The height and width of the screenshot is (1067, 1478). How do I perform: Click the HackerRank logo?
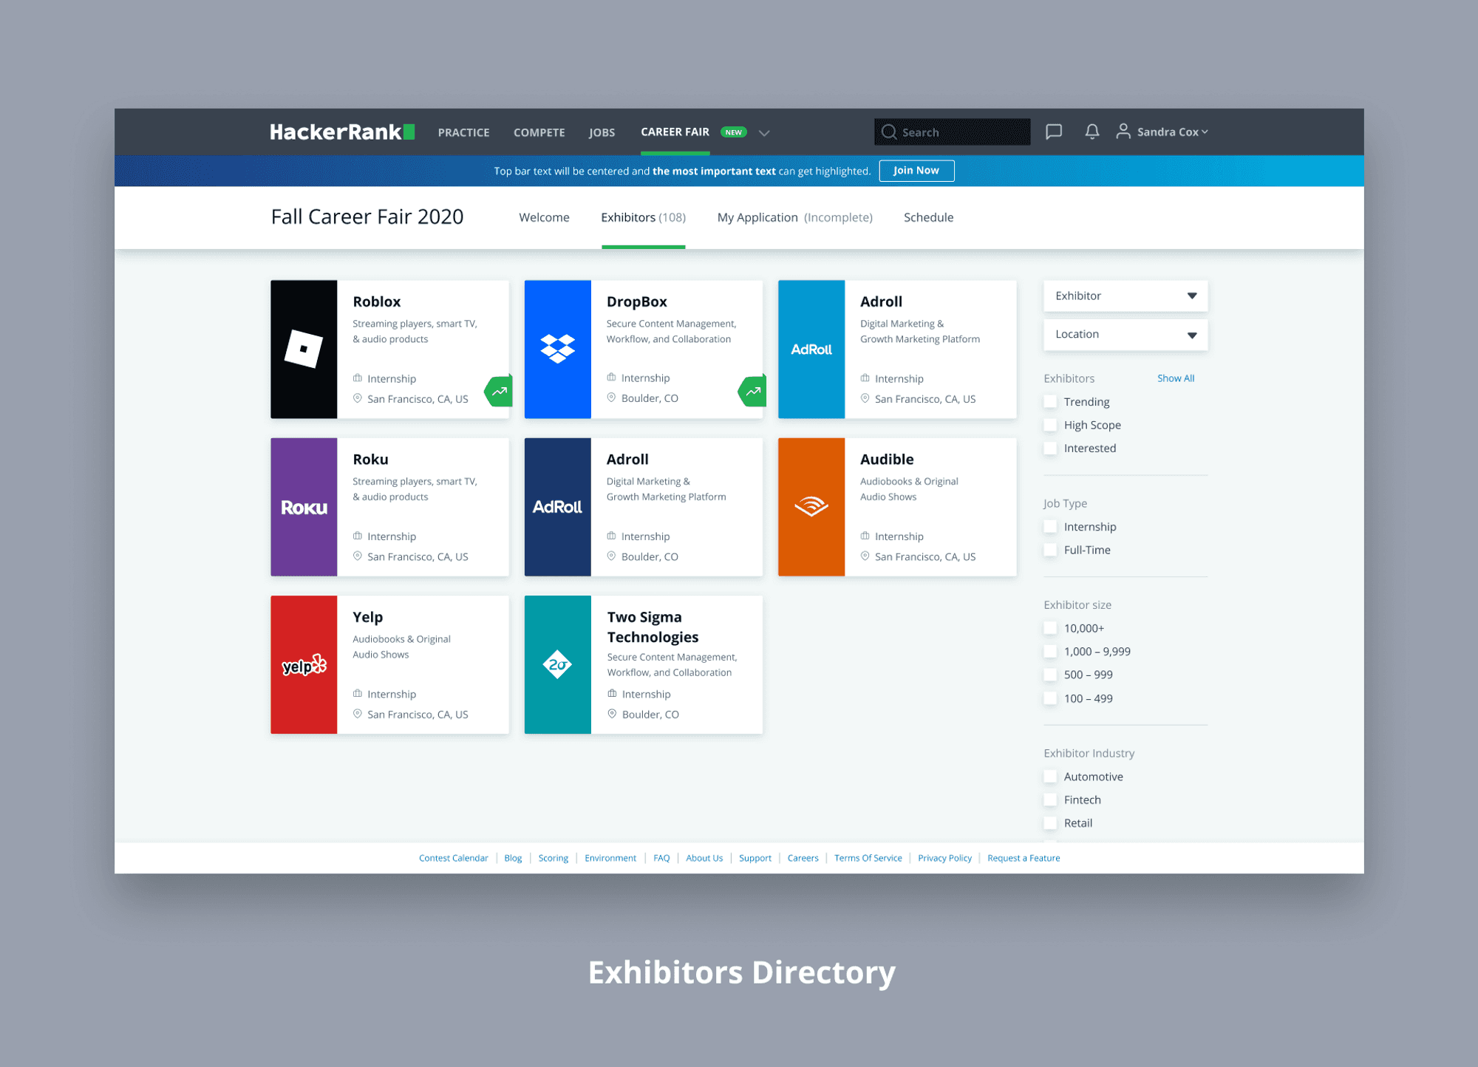[x=341, y=132]
